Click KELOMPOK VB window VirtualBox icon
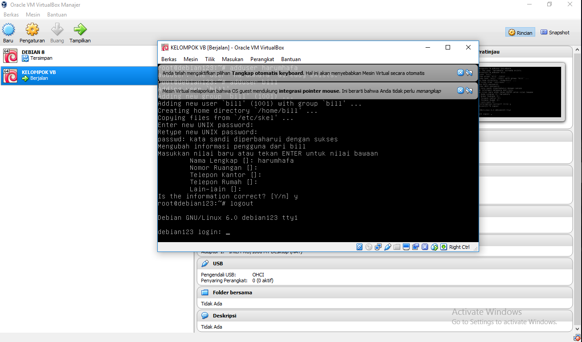 (x=165, y=48)
